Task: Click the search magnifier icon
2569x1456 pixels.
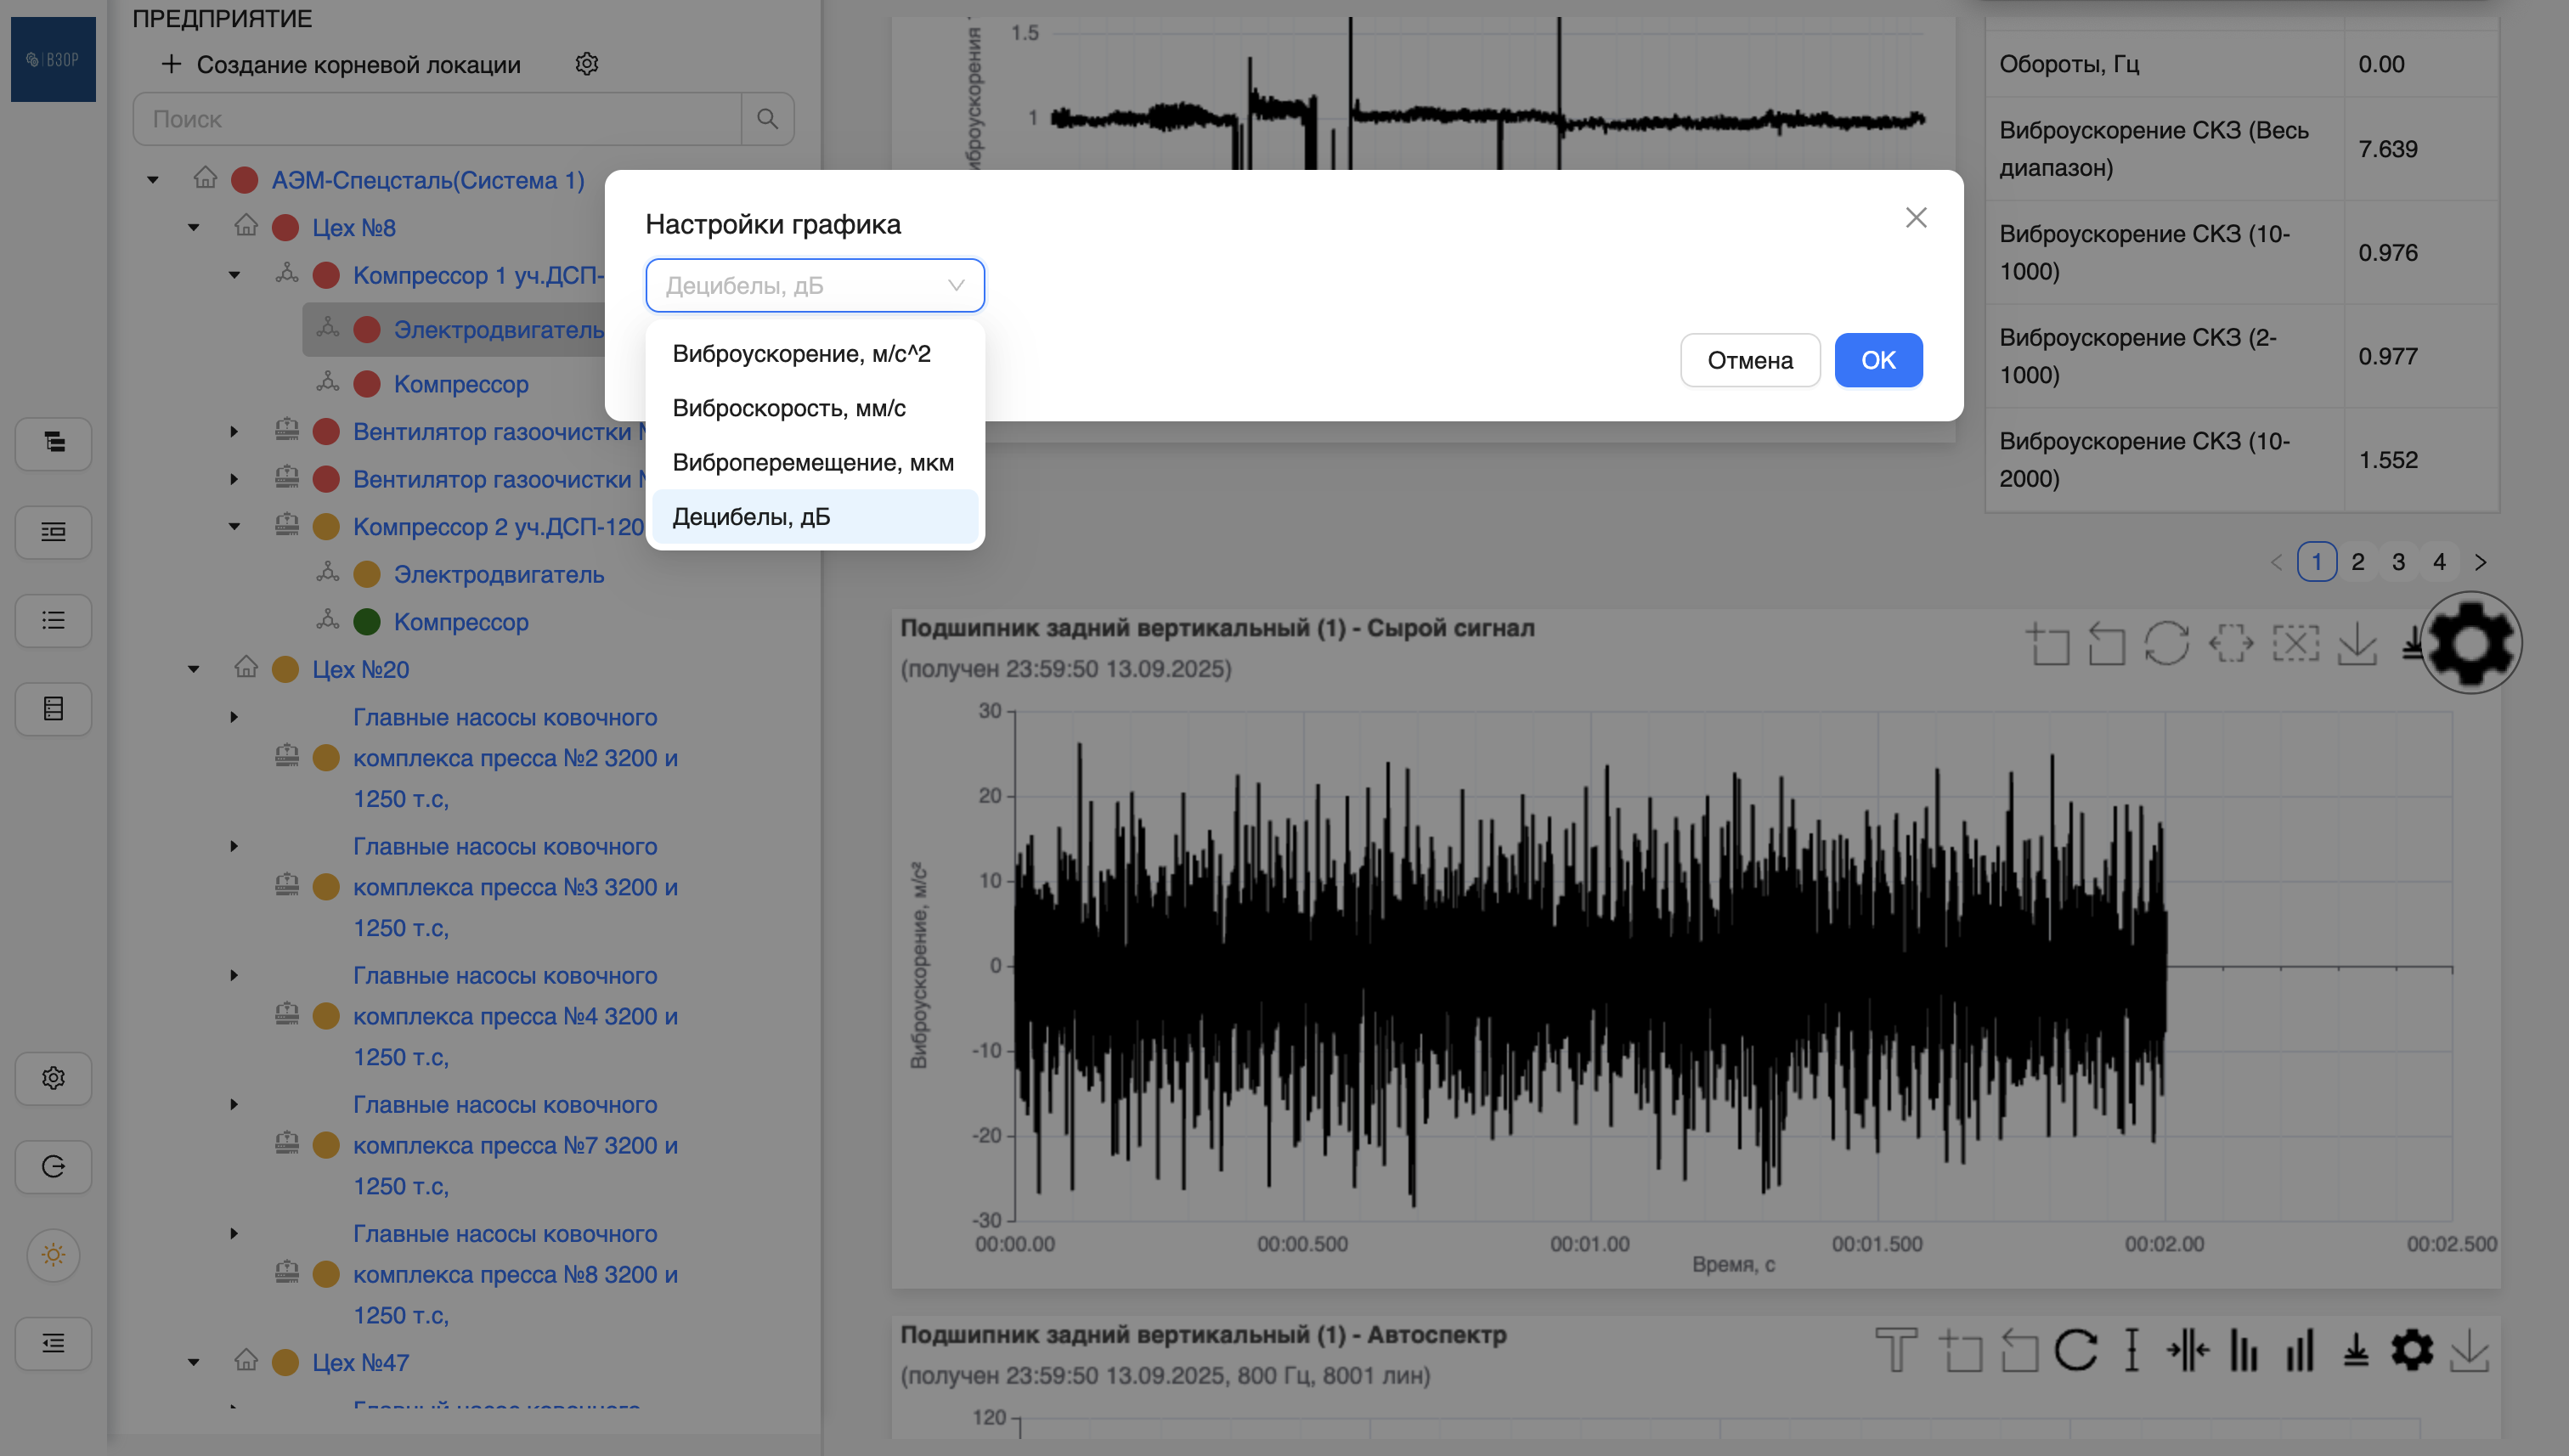Action: point(767,119)
